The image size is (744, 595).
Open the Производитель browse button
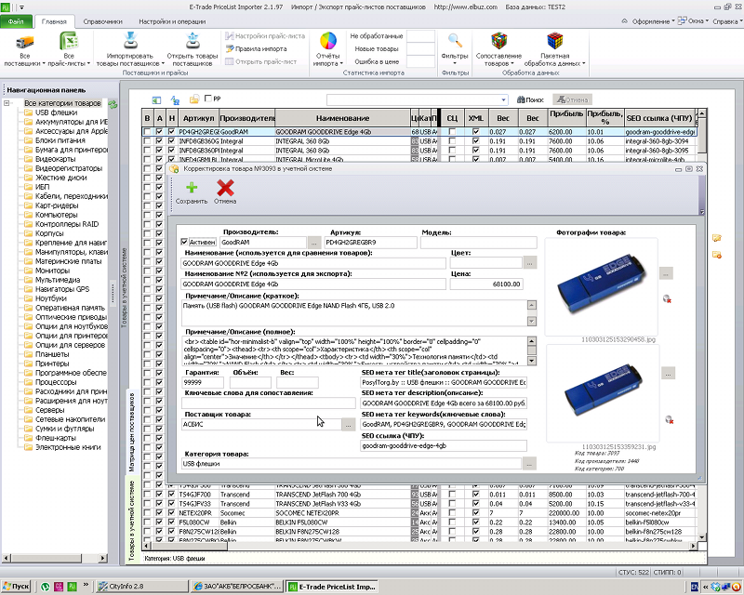point(313,243)
